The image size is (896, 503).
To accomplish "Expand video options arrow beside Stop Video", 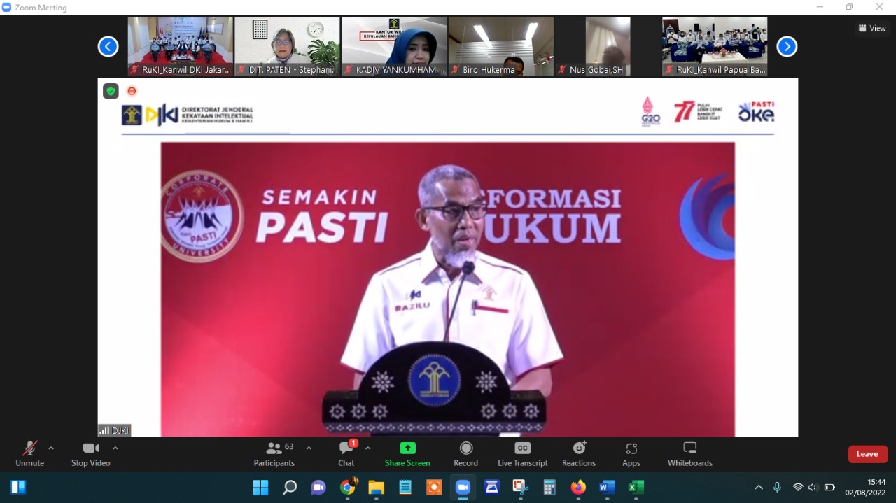I will point(115,448).
